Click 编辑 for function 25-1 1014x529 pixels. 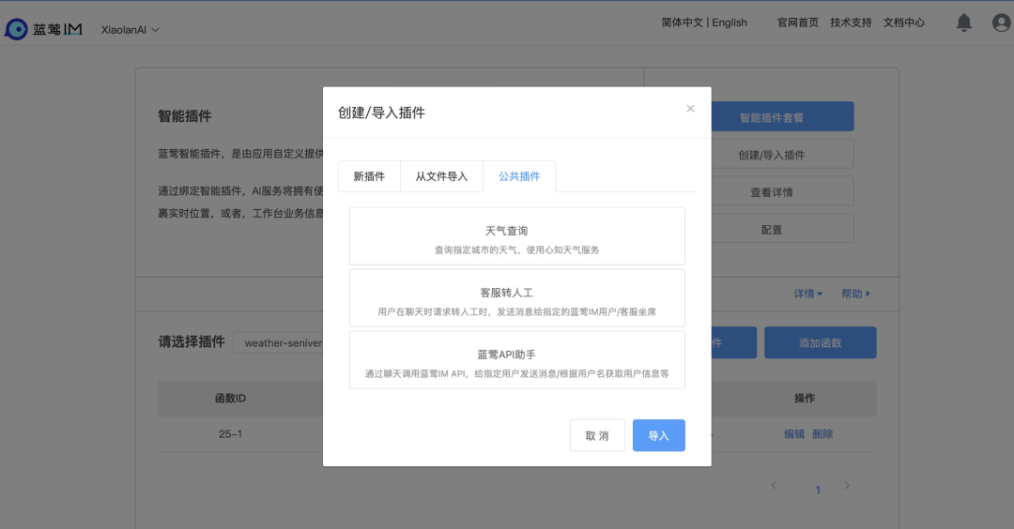[x=794, y=434]
